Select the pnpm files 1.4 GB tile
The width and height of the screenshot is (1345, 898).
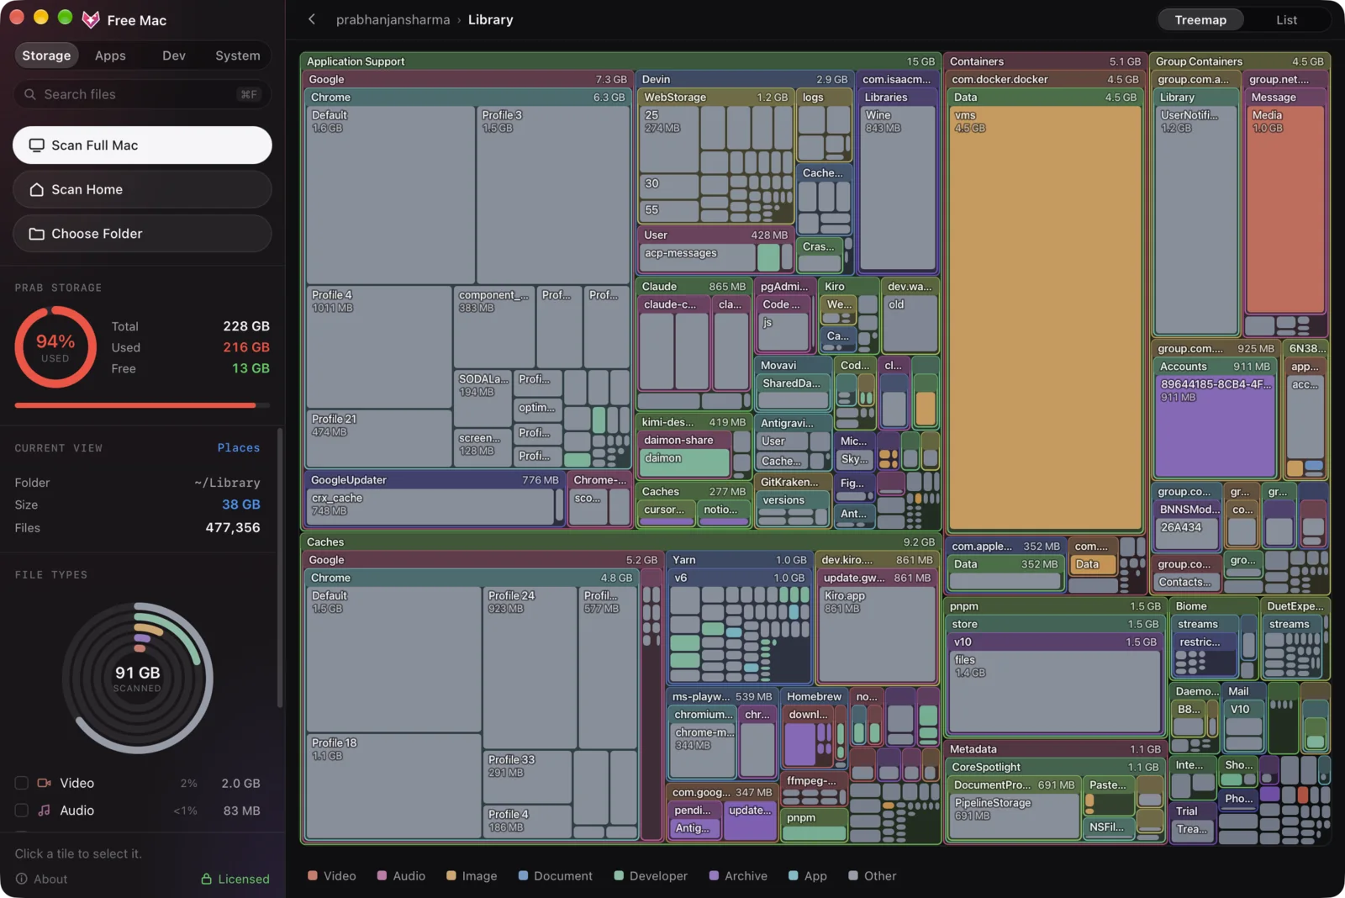click(x=1055, y=692)
